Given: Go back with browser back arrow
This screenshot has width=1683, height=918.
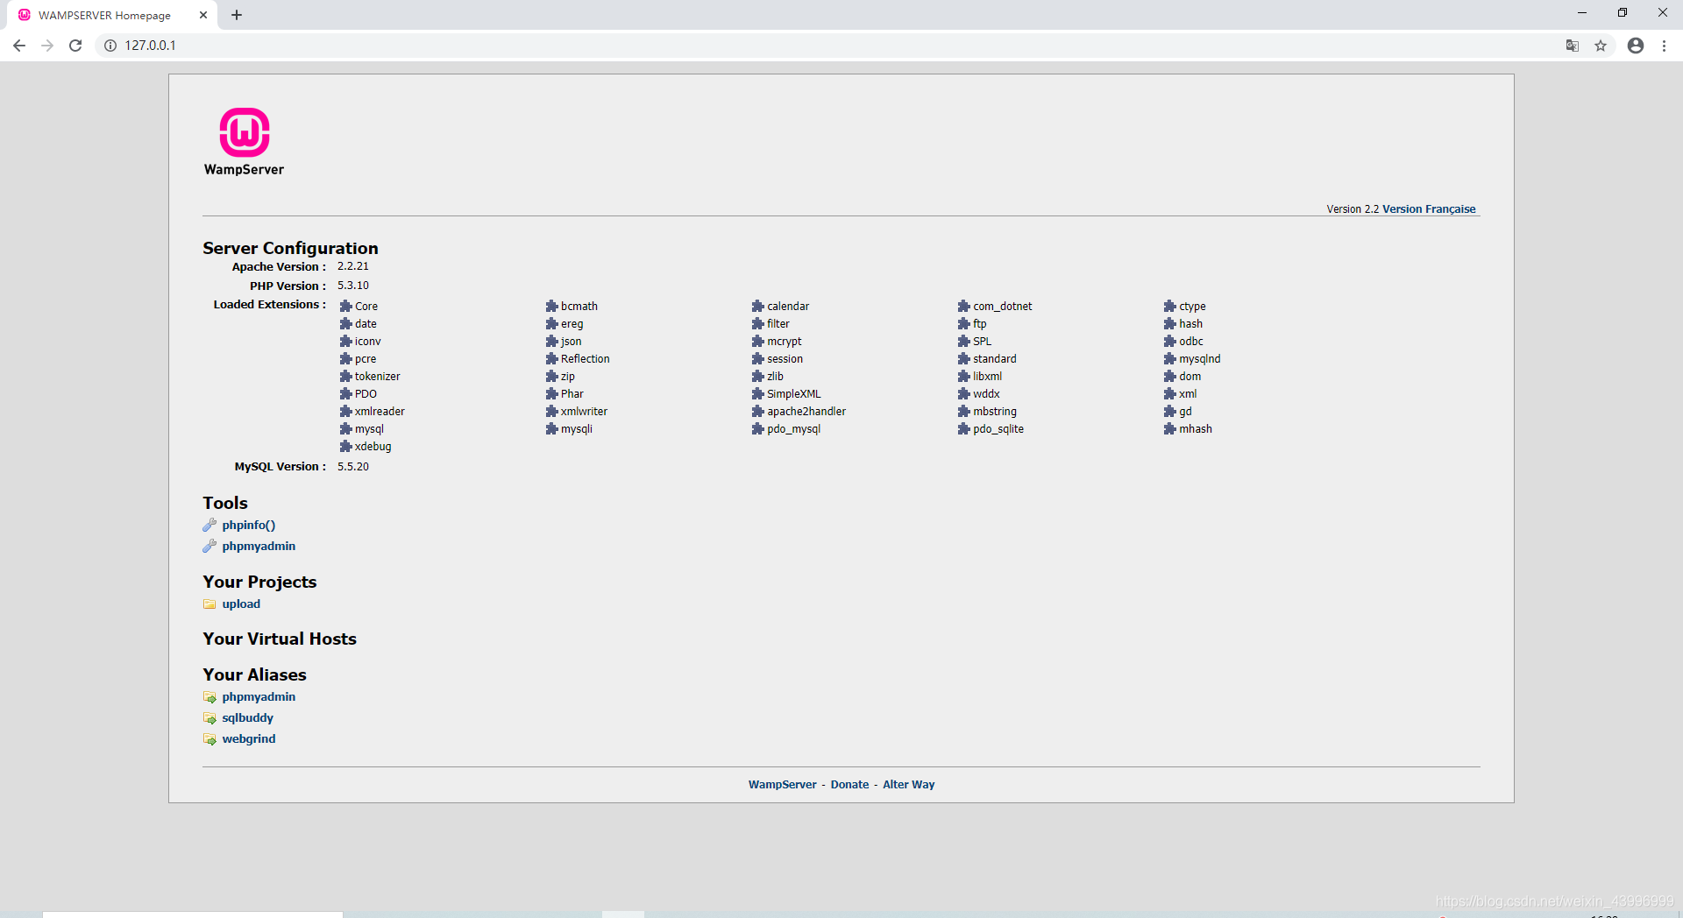Looking at the screenshot, I should [19, 46].
